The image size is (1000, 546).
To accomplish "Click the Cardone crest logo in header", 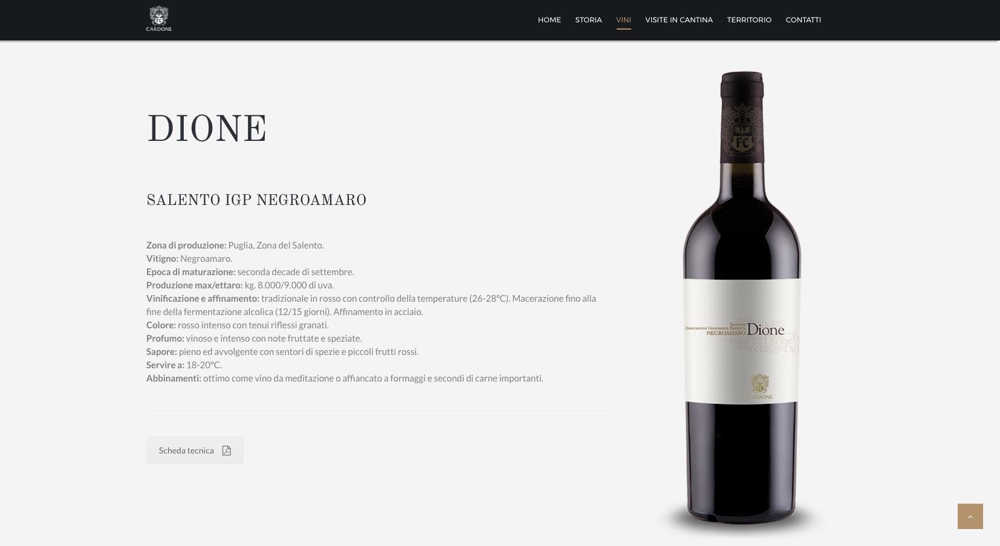I will [x=159, y=19].
